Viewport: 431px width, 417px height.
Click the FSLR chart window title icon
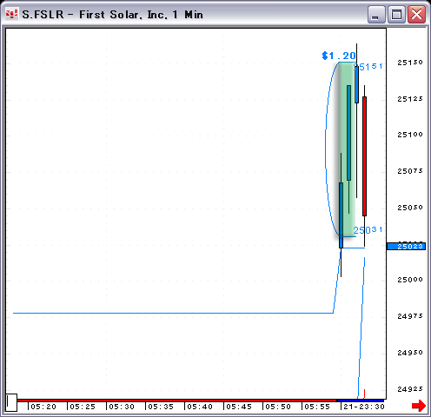[11, 14]
